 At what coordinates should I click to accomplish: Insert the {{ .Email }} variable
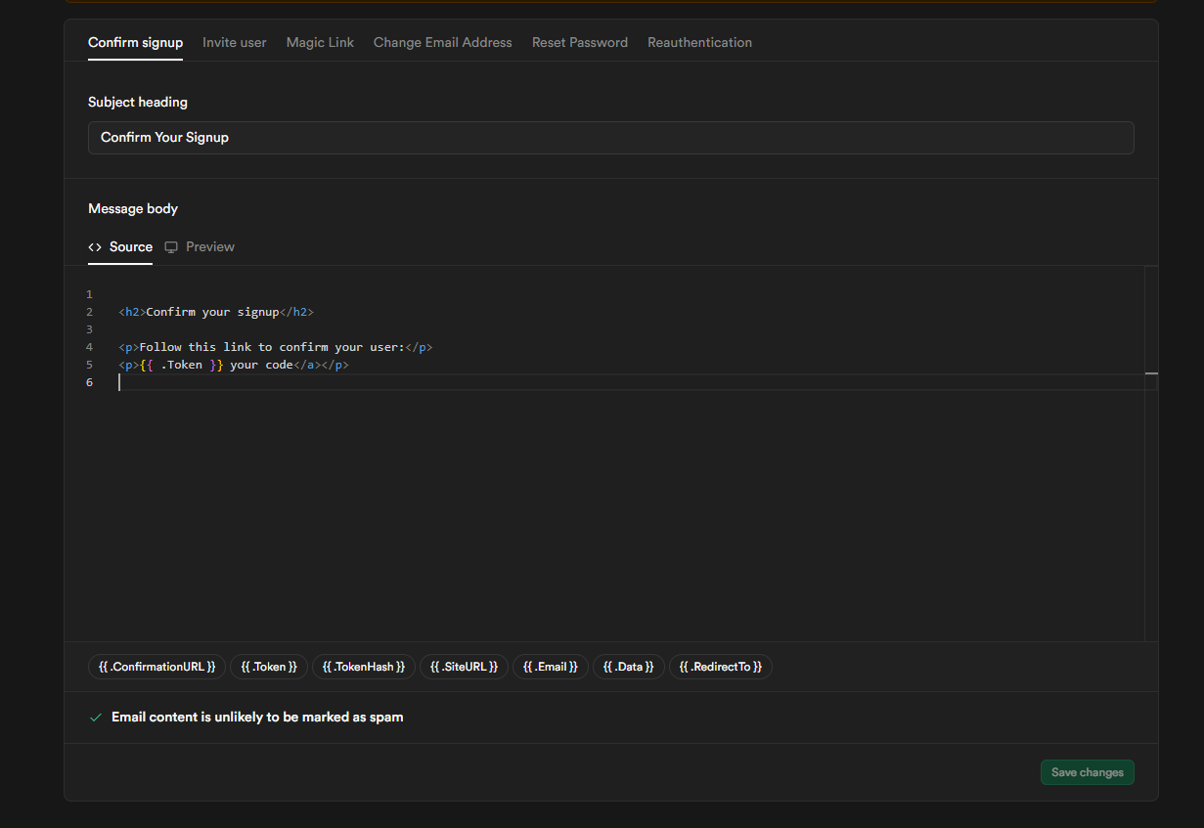pos(551,667)
